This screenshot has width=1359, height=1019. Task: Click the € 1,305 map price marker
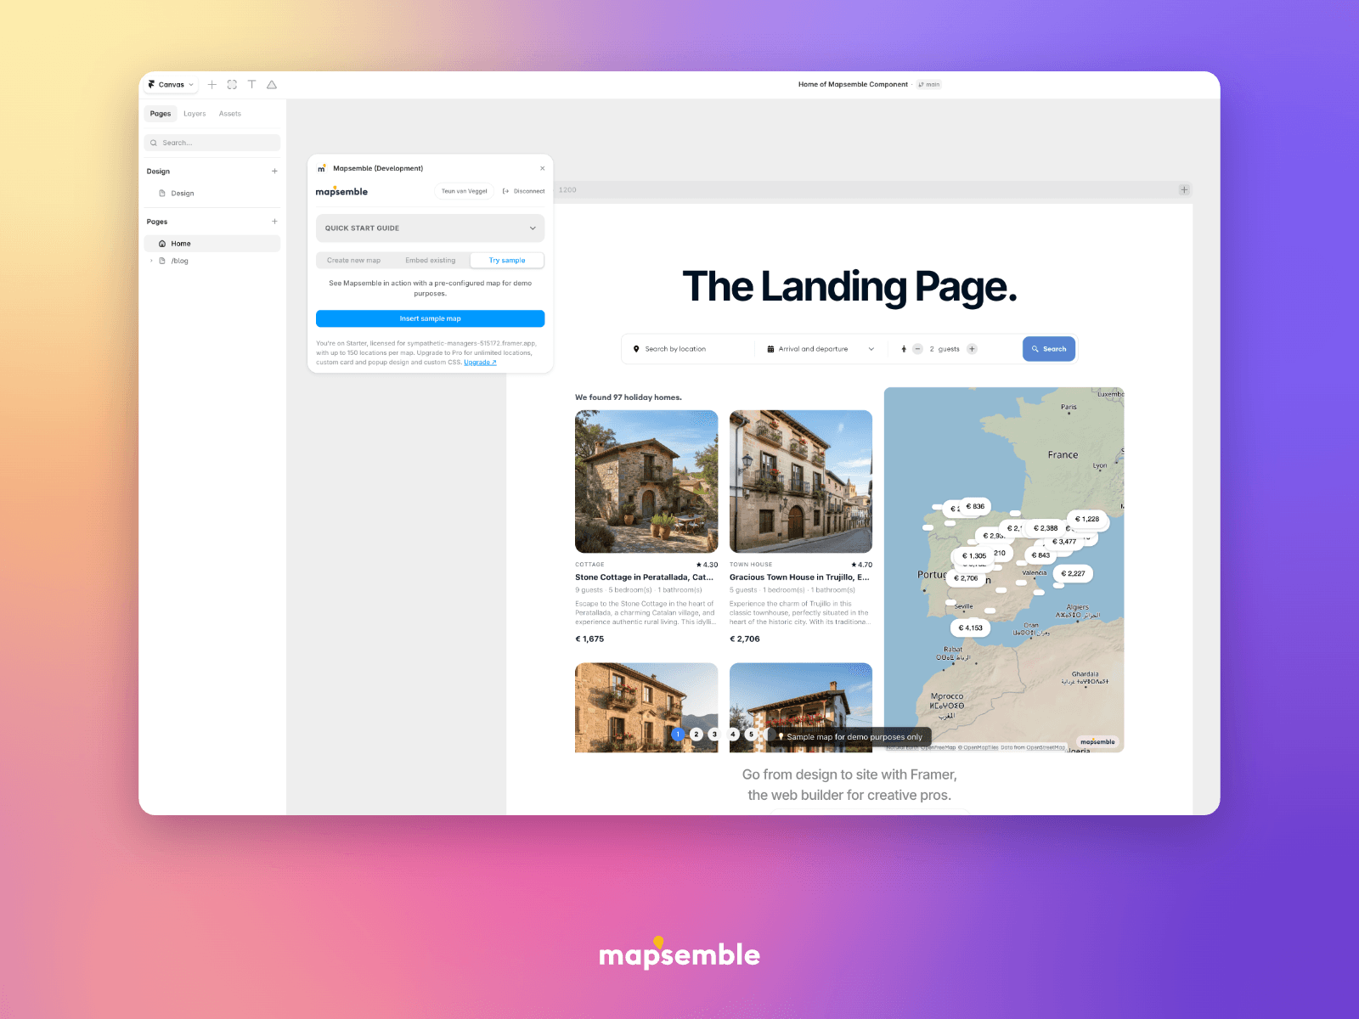point(974,556)
